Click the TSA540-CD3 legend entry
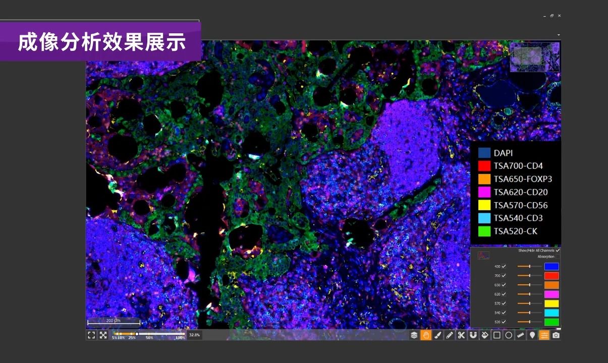This screenshot has height=363, width=608. (x=511, y=218)
